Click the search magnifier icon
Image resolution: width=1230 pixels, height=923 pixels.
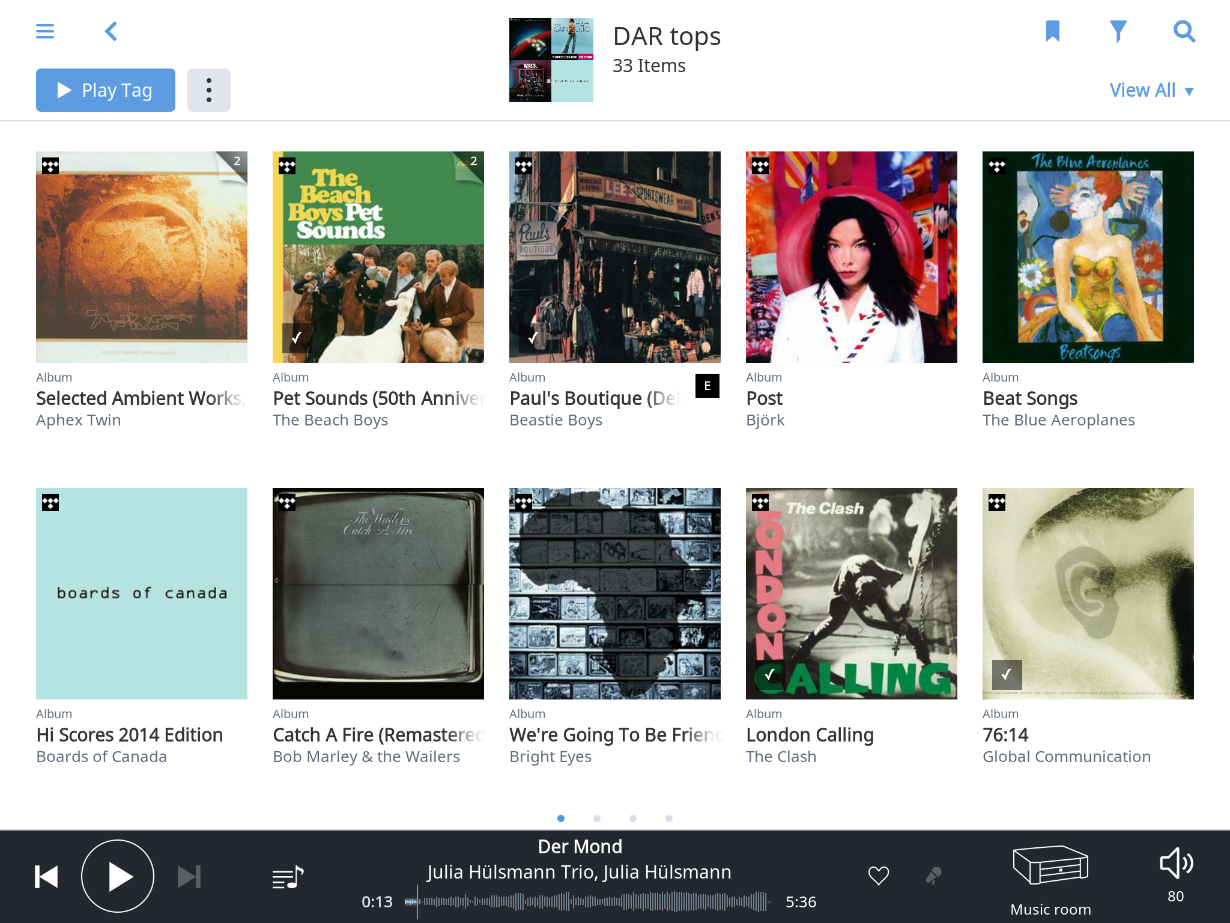pos(1184,31)
